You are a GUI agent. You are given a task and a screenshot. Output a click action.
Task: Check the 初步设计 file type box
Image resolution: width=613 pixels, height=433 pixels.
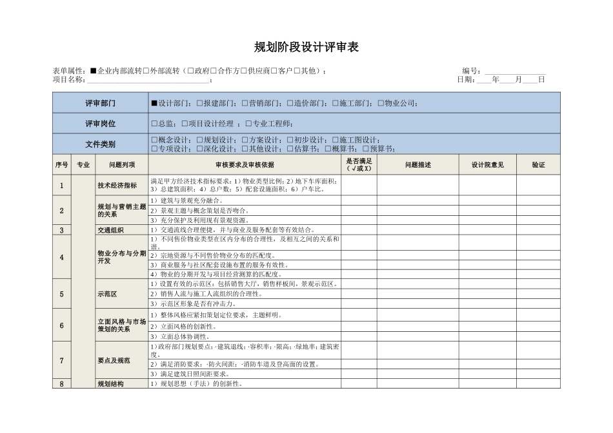pyautogui.click(x=290, y=140)
